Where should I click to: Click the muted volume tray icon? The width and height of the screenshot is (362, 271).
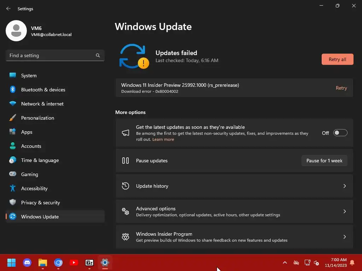tap(316, 263)
